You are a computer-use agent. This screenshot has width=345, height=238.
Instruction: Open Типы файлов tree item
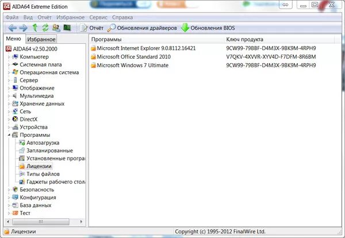[x=43, y=174]
